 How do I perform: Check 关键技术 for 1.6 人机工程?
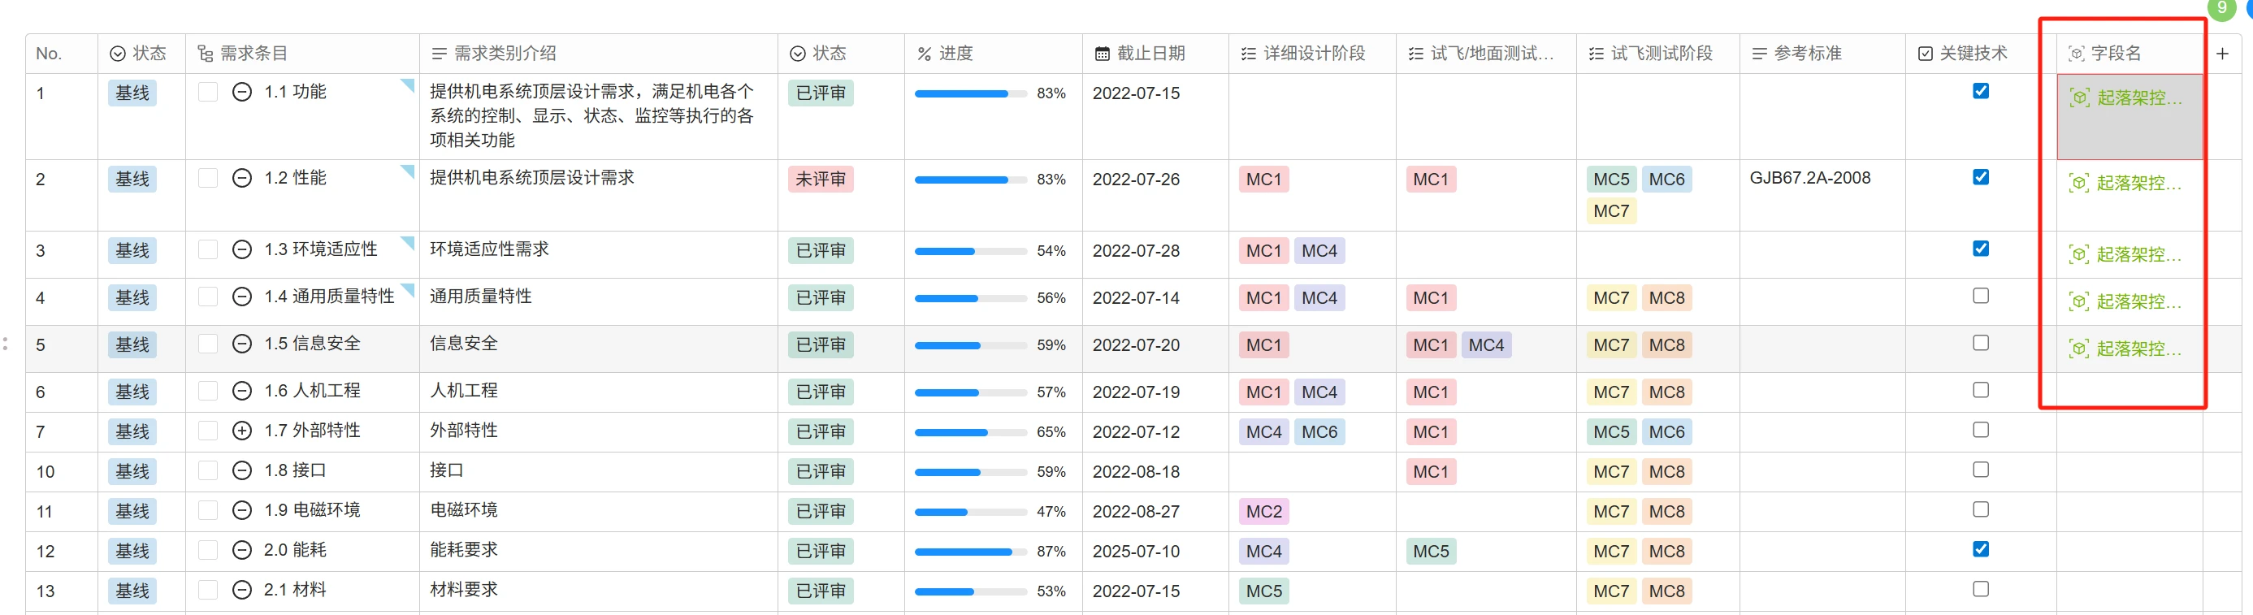click(1981, 390)
